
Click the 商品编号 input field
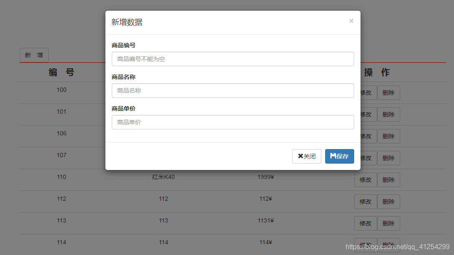point(233,59)
